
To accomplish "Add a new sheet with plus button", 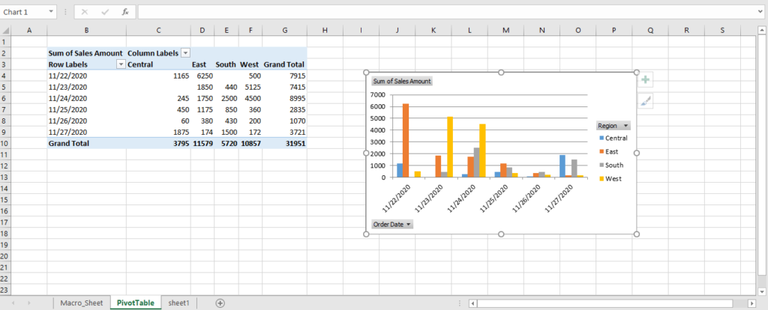I will tap(220, 303).
